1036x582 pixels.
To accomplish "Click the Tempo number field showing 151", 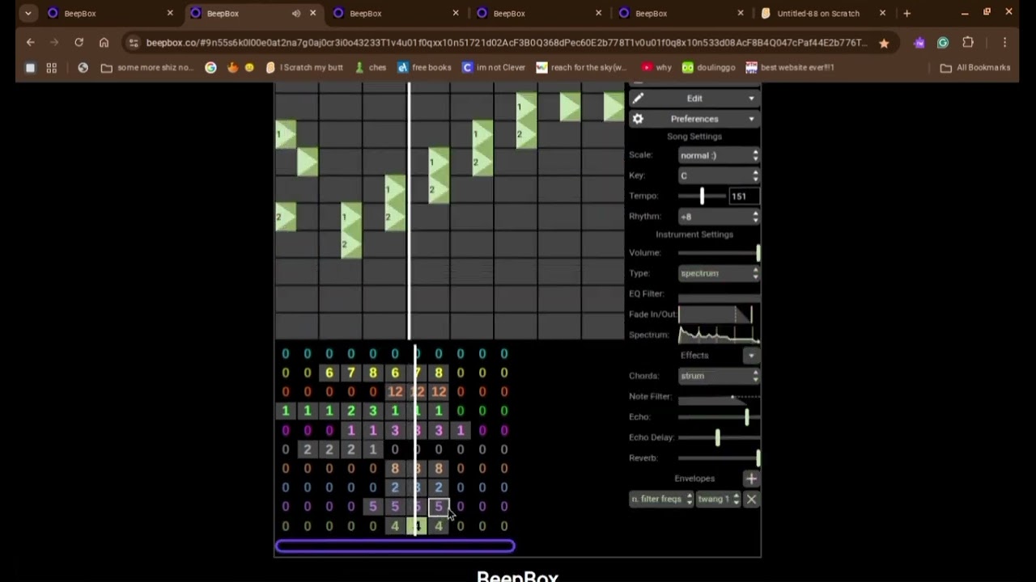I will [x=744, y=196].
